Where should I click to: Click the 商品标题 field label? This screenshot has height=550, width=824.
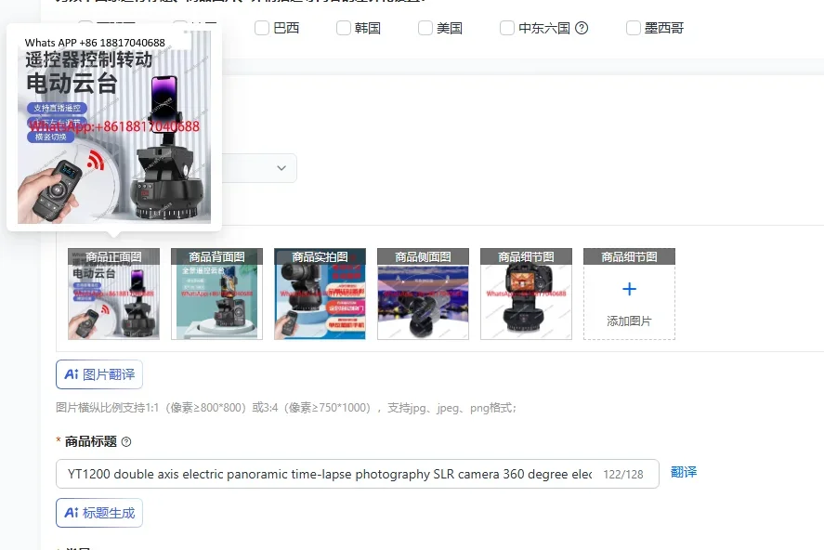coord(90,442)
